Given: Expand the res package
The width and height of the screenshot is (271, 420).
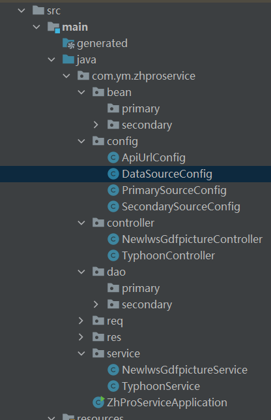Looking at the screenshot, I should pyautogui.click(x=81, y=337).
